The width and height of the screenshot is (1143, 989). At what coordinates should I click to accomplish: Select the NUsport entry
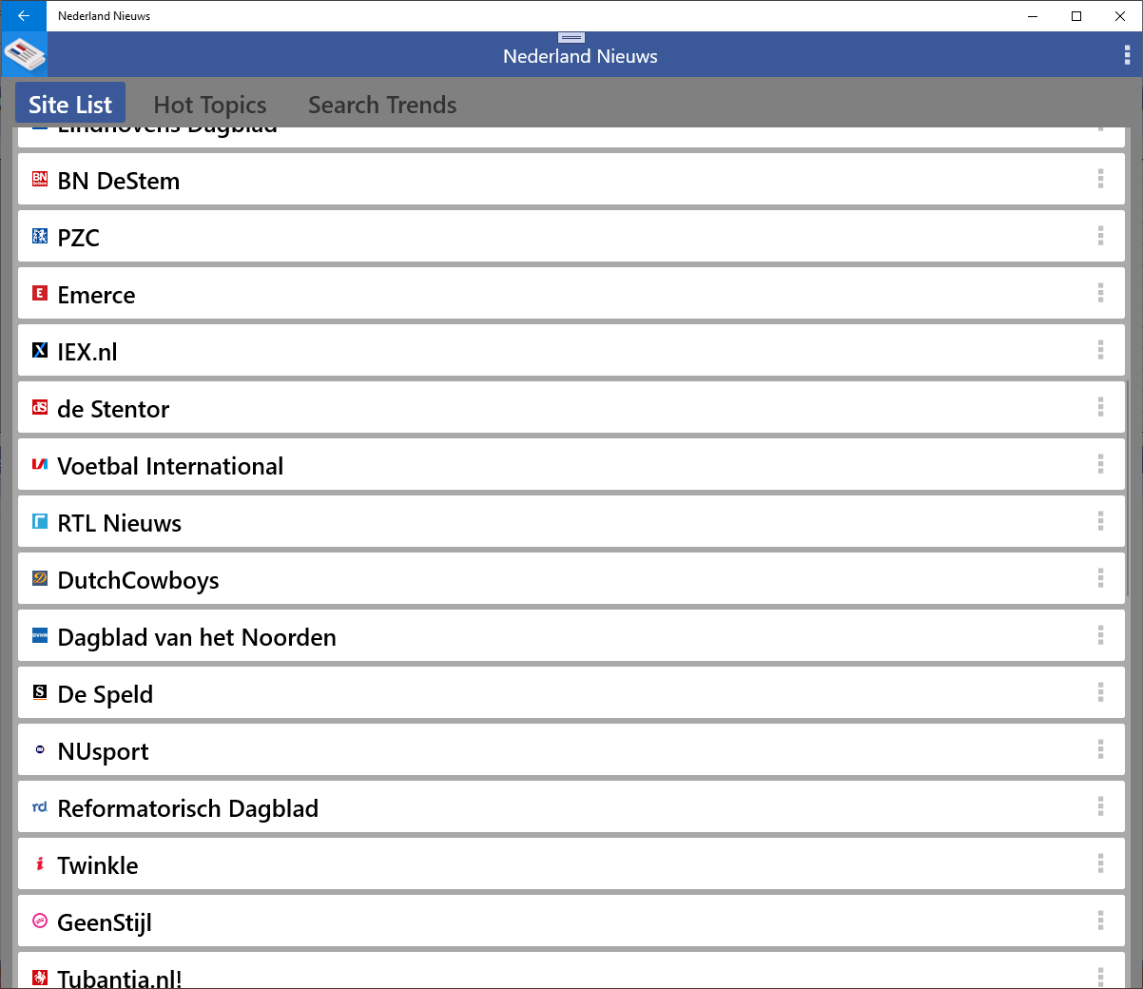pos(571,749)
